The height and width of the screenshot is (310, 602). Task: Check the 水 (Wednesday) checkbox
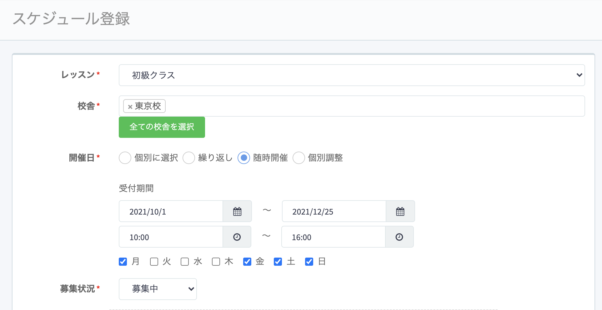(x=185, y=262)
